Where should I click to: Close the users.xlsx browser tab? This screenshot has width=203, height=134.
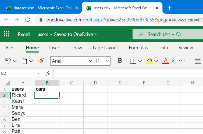(x=157, y=8)
